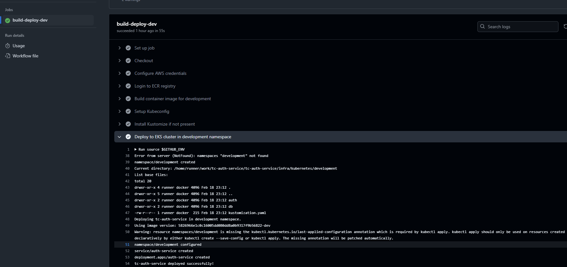Click log line number 49

(x=127, y=225)
